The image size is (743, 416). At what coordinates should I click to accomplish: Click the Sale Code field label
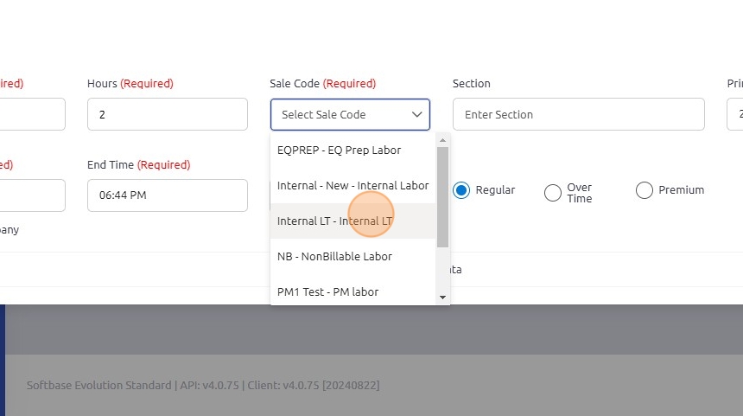294,84
